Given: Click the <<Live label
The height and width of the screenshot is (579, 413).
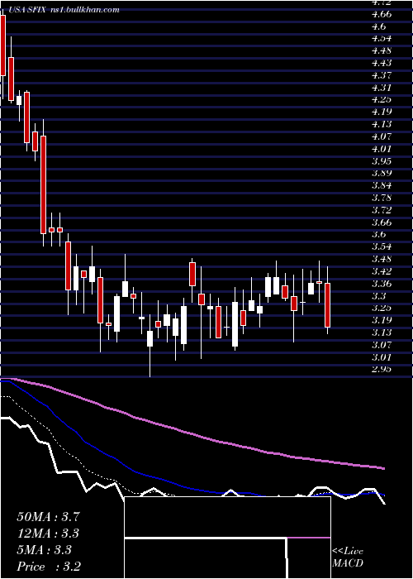Looking at the screenshot, I should [348, 552].
